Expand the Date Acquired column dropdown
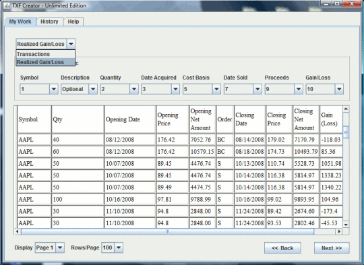 175,89
